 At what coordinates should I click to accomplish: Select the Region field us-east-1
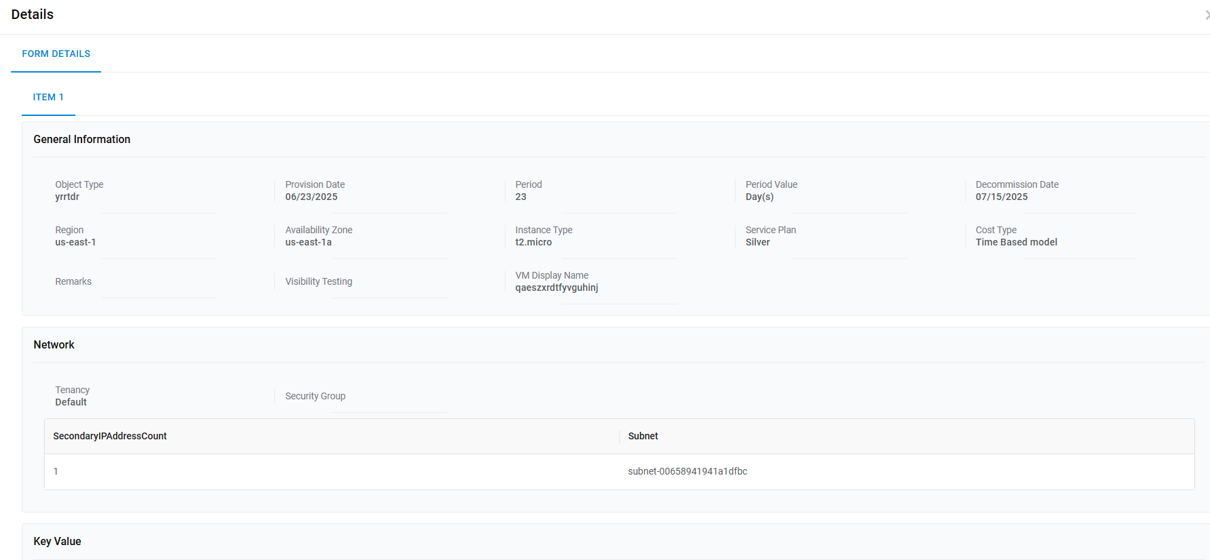click(75, 243)
